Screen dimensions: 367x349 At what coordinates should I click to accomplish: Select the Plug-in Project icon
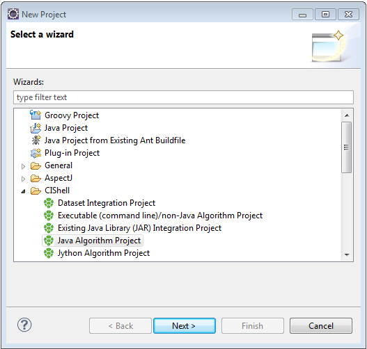point(36,153)
